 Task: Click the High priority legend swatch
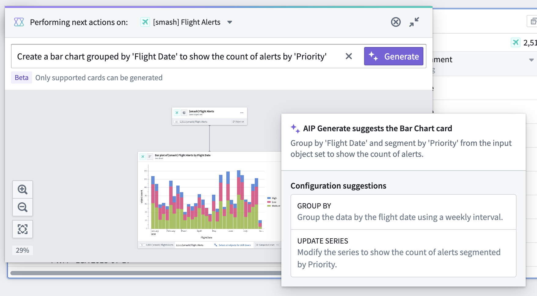269,198
